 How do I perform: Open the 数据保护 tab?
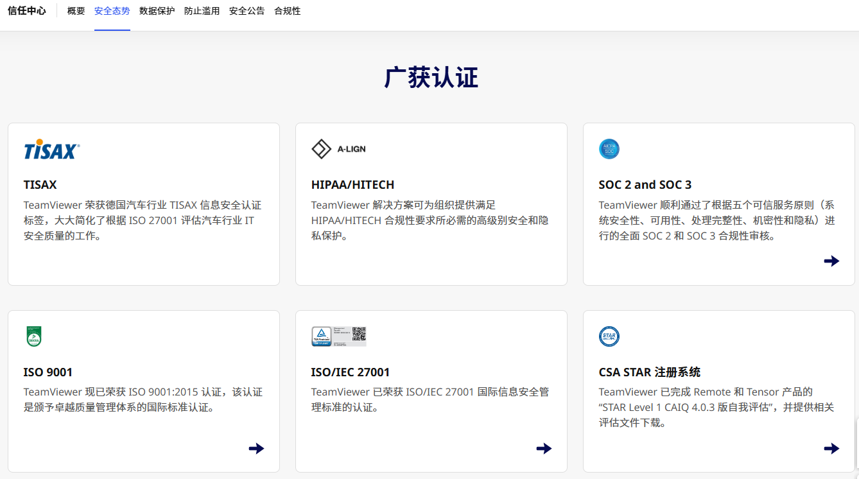(x=157, y=11)
